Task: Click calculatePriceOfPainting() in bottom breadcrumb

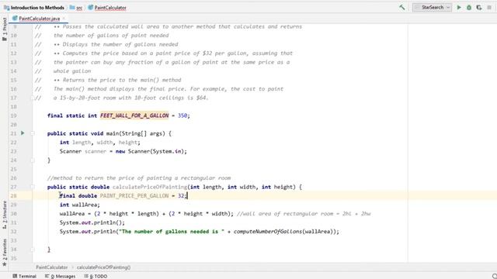Action: (x=103, y=267)
